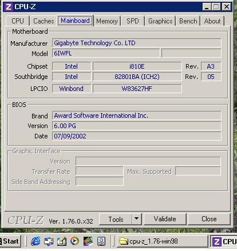The width and height of the screenshot is (237, 251).
Task: Open the Windows Start menu
Action: pos(10,241)
